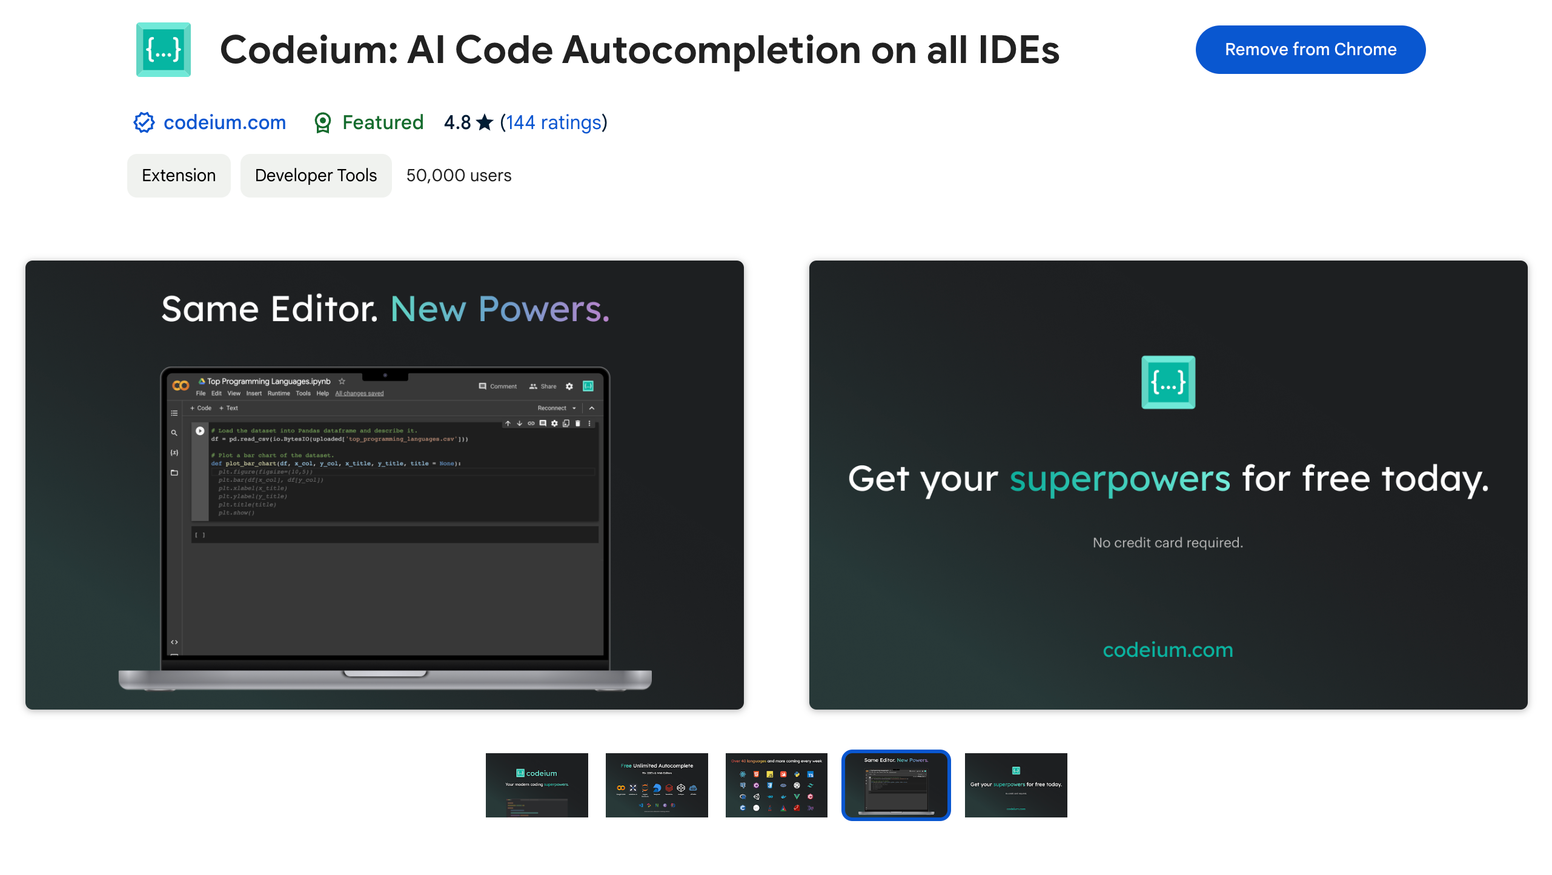This screenshot has height=875, width=1552.
Task: Click the Developer Tools filter tab
Action: tap(314, 175)
